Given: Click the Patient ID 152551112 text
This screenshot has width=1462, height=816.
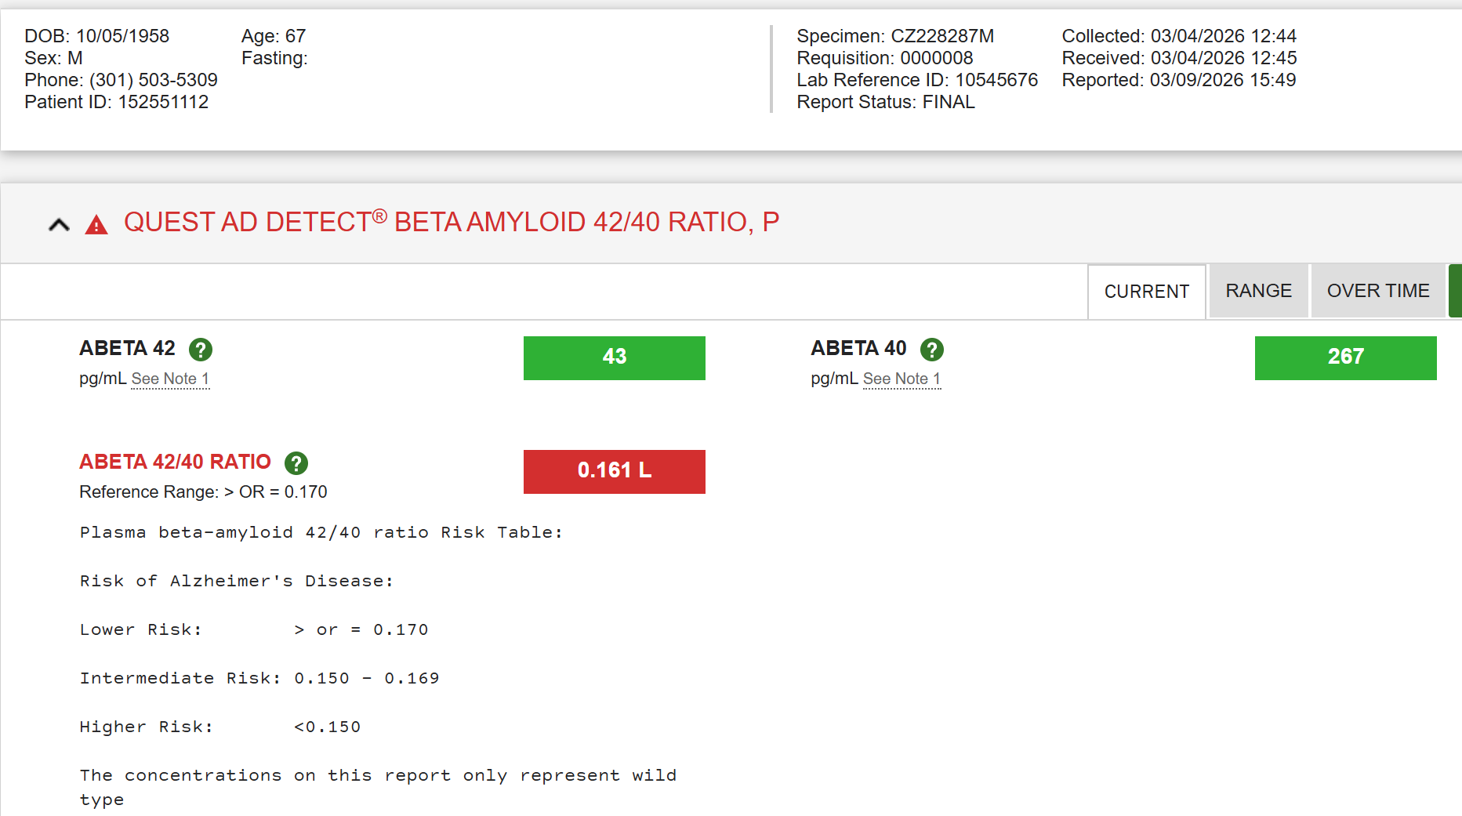Looking at the screenshot, I should coord(116,102).
